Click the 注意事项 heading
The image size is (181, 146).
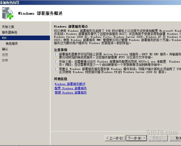tap(60, 50)
